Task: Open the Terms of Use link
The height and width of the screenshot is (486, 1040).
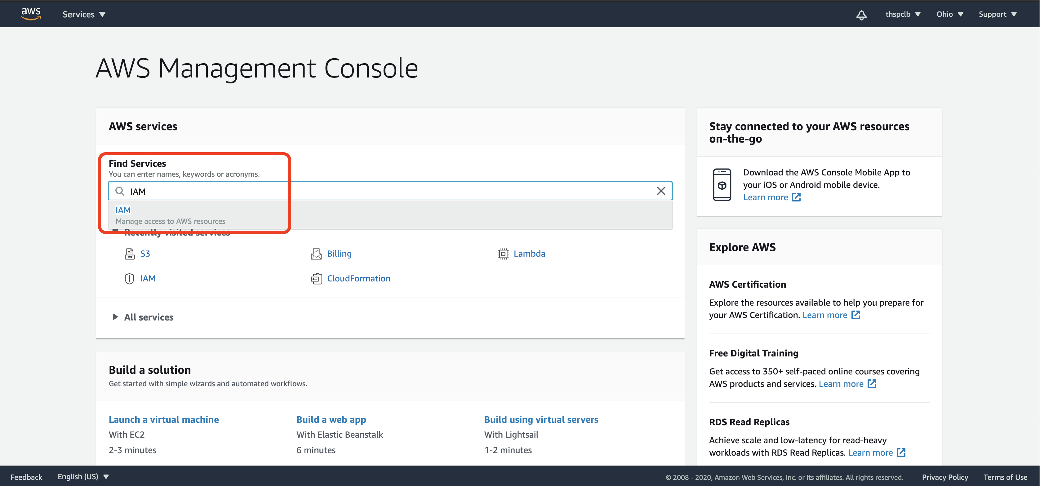Action: click(1005, 477)
